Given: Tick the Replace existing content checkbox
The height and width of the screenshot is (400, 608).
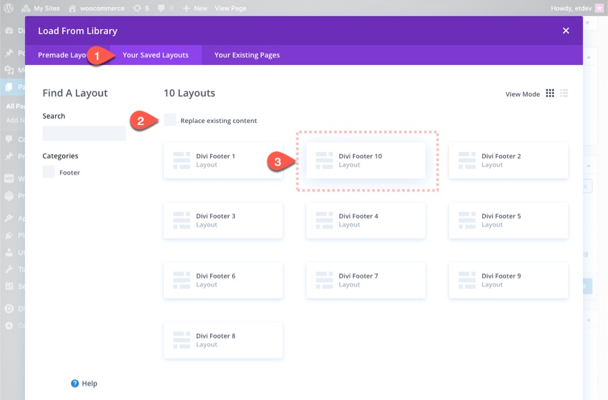Looking at the screenshot, I should [x=170, y=120].
